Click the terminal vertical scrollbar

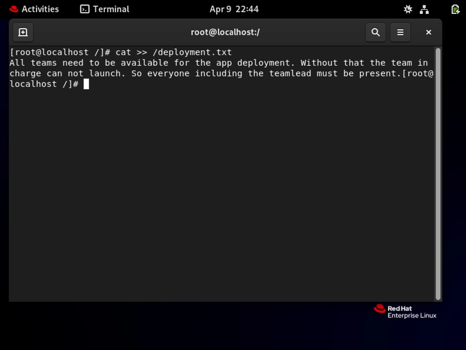coord(438,174)
